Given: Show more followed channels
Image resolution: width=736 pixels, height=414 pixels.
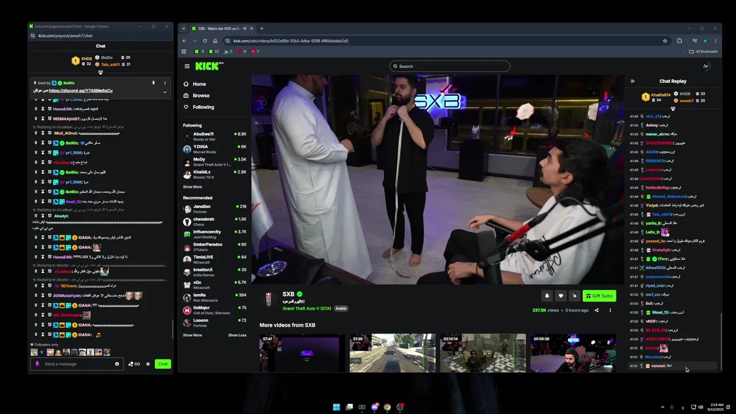Looking at the screenshot, I should pos(193,187).
